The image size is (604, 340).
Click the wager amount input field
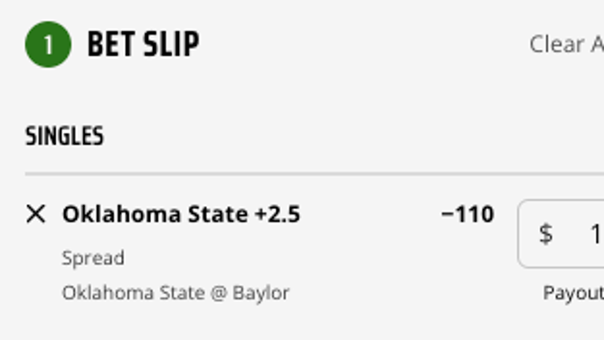point(561,233)
